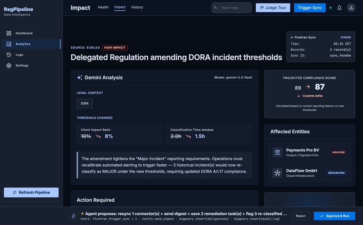Click the Refresh Pipeline button
363x225 pixels.
(x=31, y=193)
